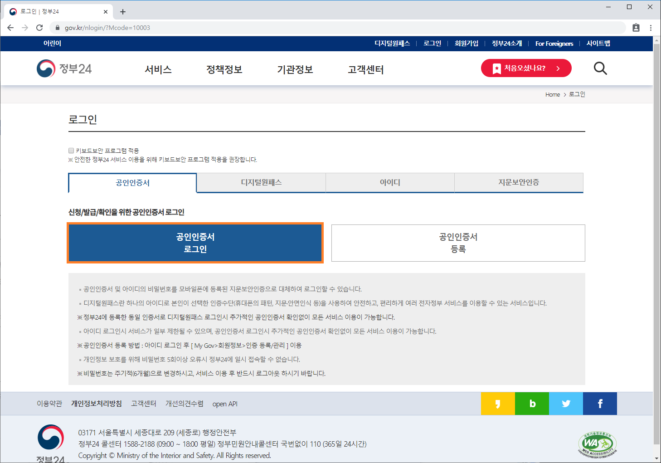Switch to the 아이디 login tab
Screen dimensions: 661x463
pyautogui.click(x=390, y=182)
